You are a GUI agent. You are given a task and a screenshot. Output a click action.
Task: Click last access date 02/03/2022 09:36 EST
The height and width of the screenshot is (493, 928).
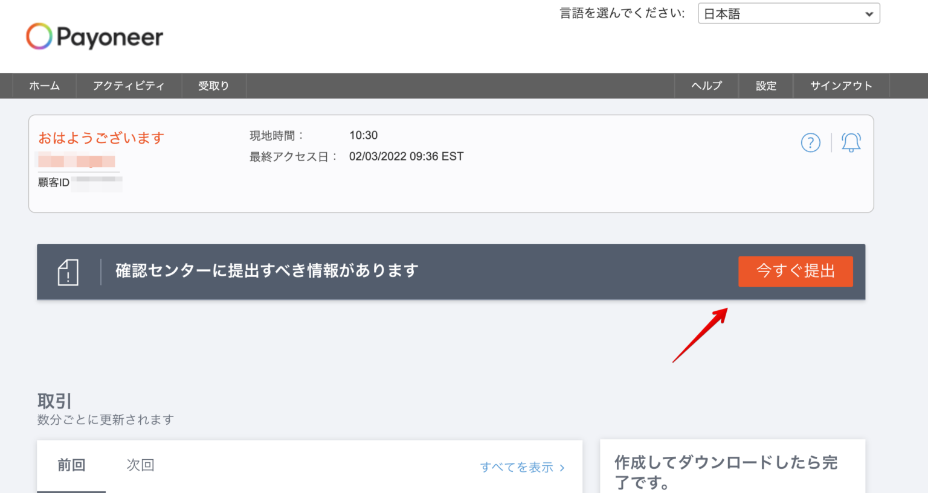pos(406,156)
